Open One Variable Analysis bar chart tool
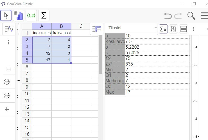208x140 pixels. point(19,15)
